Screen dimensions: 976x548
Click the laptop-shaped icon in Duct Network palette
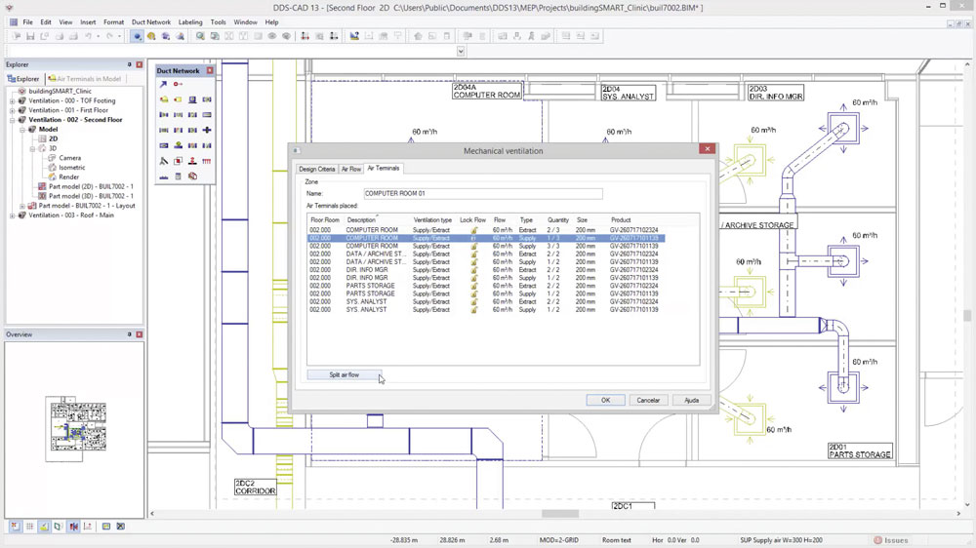192,99
